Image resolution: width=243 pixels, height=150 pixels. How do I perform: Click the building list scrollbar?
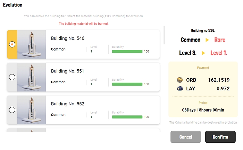[164, 35]
